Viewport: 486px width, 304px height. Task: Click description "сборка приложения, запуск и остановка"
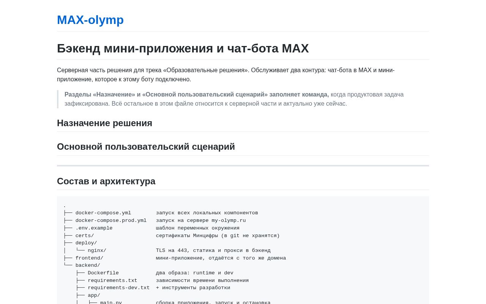click(x=213, y=302)
